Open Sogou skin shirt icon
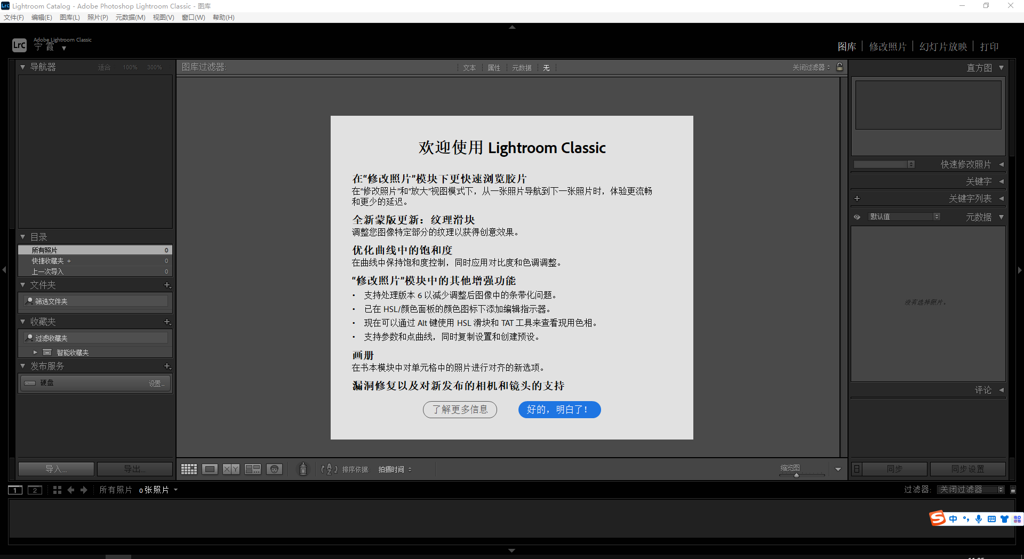This screenshot has width=1024, height=559. coord(1004,519)
